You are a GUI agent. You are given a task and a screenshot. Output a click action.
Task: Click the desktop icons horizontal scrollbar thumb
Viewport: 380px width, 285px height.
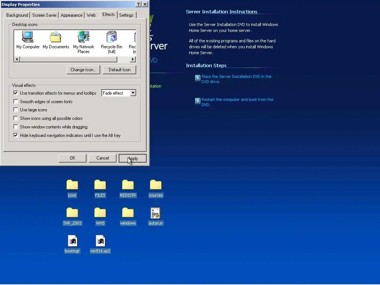coord(68,59)
